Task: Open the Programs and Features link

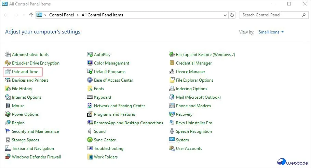Action: pyautogui.click(x=114, y=114)
